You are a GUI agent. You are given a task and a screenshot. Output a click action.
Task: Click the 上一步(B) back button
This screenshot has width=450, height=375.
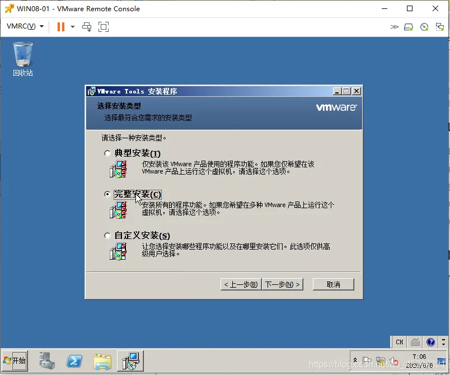pos(241,284)
